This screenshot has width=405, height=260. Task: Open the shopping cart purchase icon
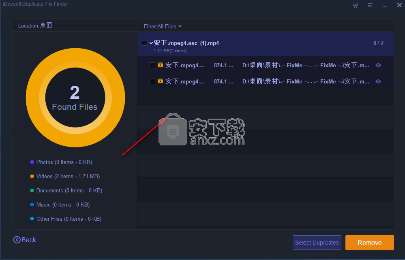(x=356, y=5)
